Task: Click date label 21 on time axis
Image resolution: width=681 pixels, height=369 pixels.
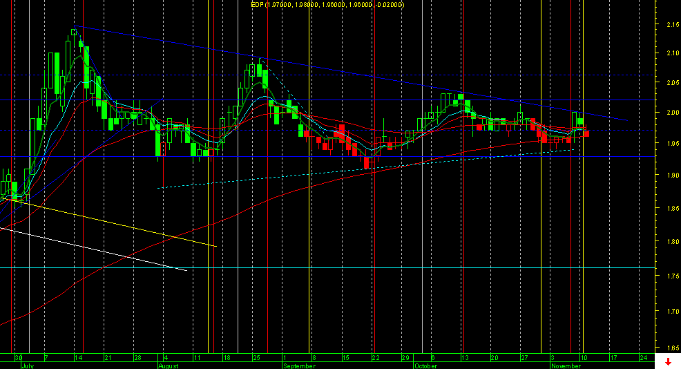Action: click(x=108, y=358)
